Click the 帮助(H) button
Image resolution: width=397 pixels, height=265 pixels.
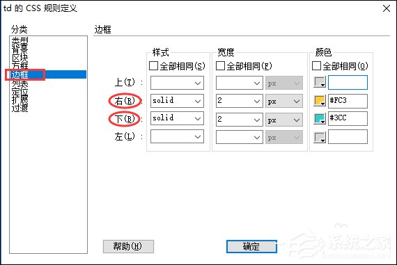pyautogui.click(x=128, y=246)
